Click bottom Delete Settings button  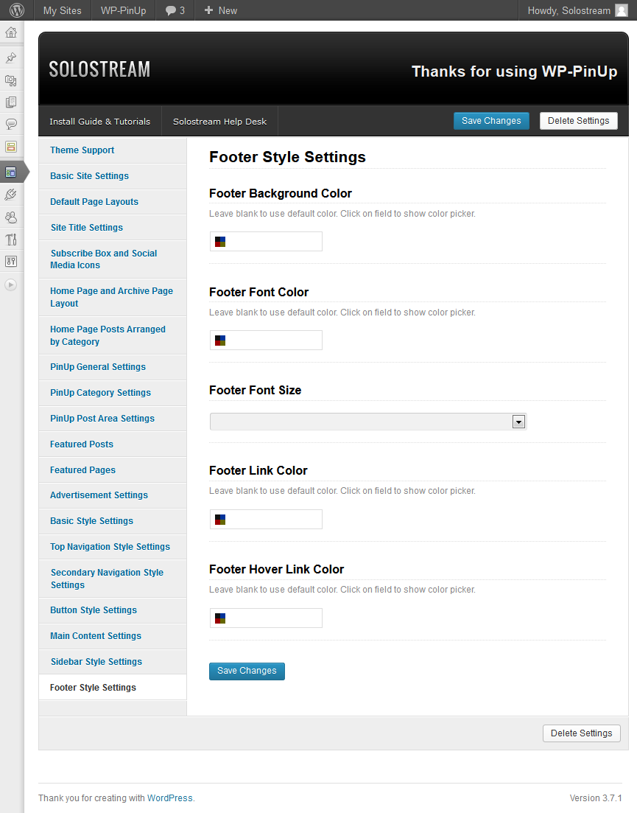[582, 733]
